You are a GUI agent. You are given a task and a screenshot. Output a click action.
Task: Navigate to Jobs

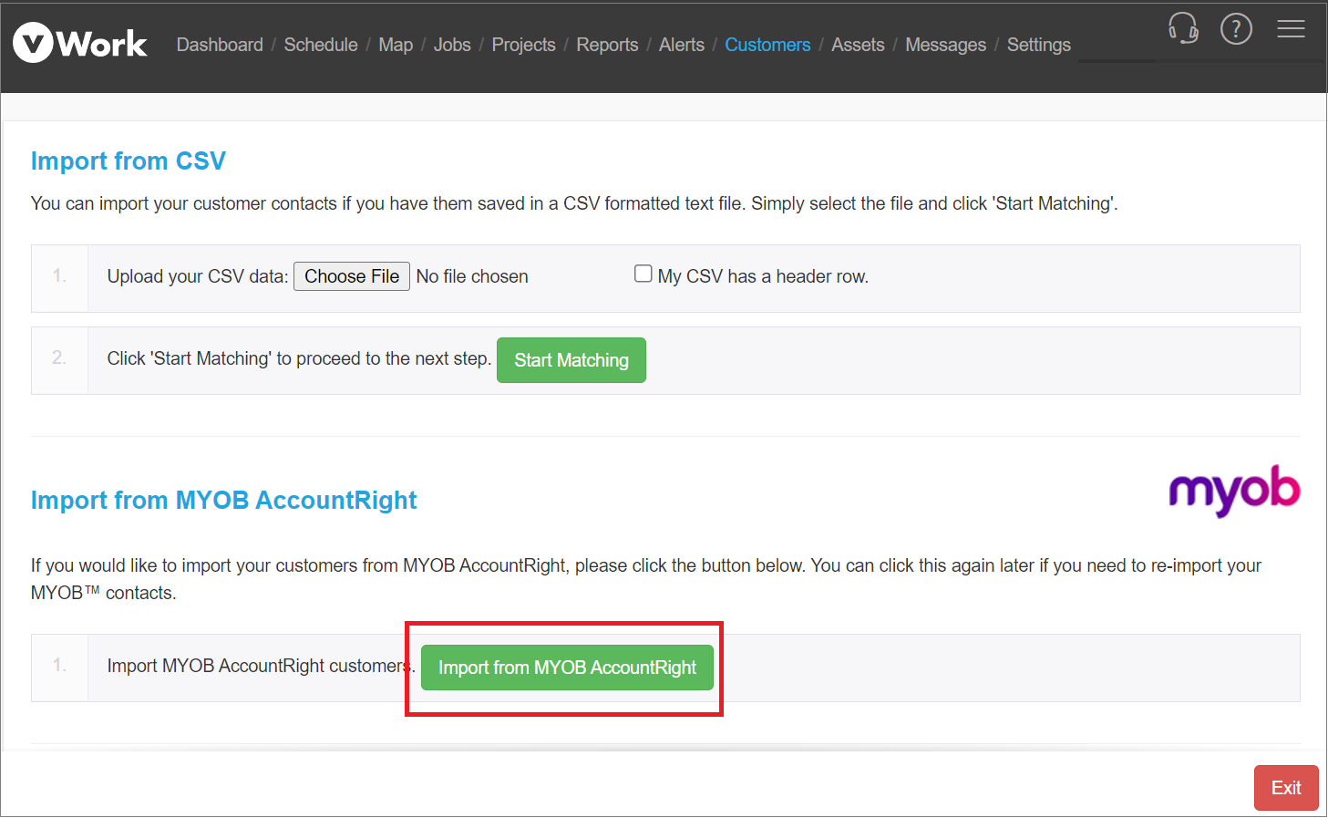tap(452, 45)
